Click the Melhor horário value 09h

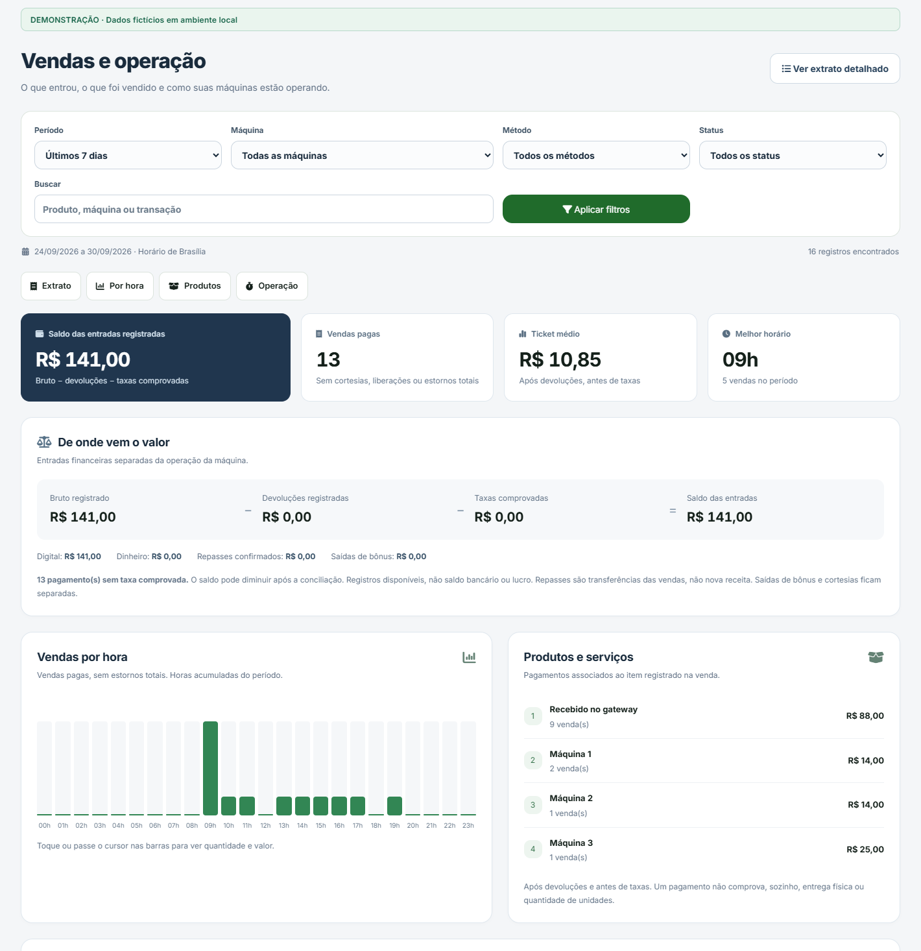point(740,359)
